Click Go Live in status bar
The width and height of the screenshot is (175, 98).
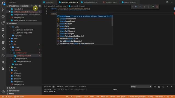click(105, 97)
